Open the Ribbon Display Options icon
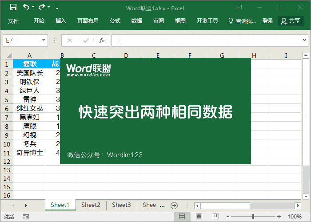311x222 pixels. [x=239, y=7]
